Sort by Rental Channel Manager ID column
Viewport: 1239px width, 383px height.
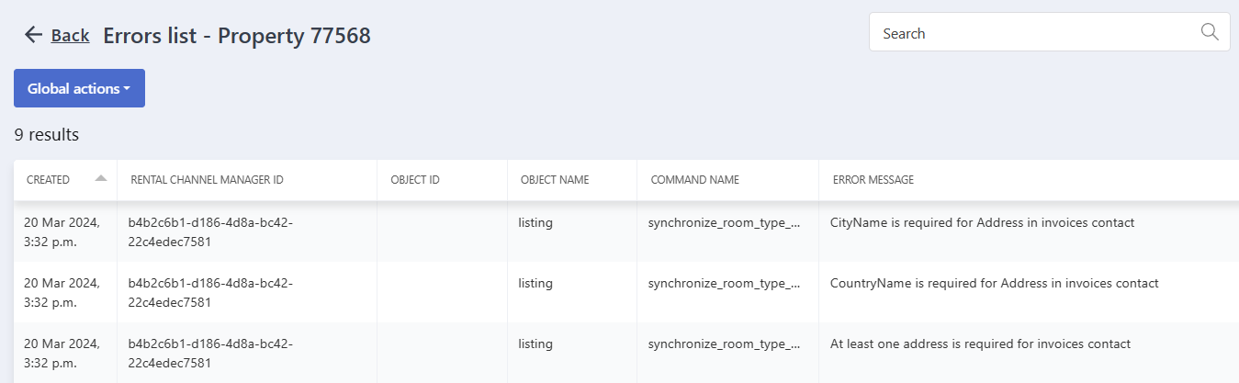(208, 179)
